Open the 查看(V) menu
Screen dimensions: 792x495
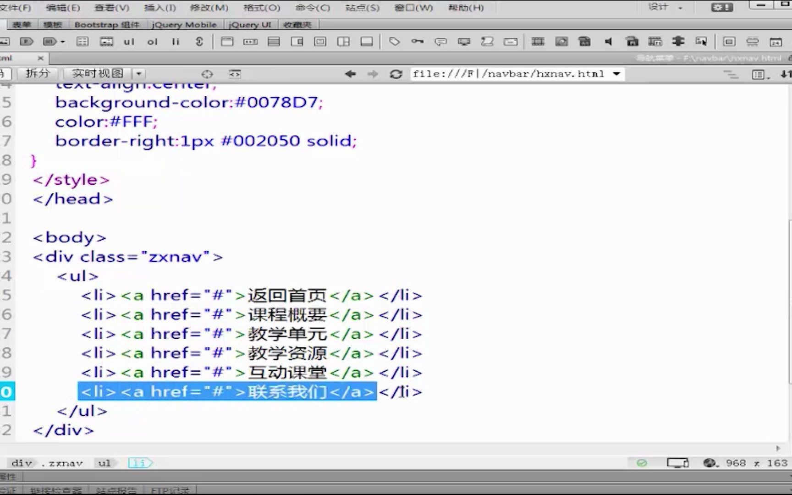click(112, 8)
